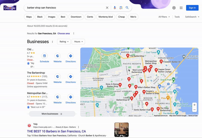Click the Google Lens image search icon
Image resolution: width=202 pixels, height=138 pixels.
coord(121,8)
